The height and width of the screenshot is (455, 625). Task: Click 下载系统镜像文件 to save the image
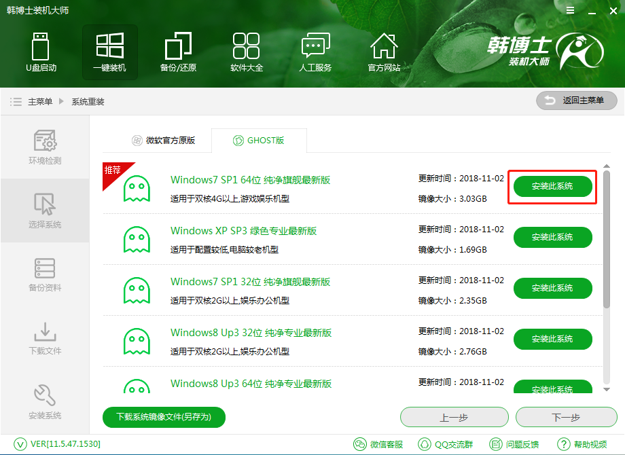(x=163, y=417)
